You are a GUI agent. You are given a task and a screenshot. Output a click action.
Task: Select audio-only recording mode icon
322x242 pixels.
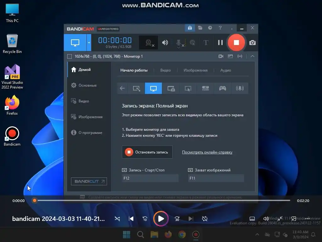(x=240, y=88)
